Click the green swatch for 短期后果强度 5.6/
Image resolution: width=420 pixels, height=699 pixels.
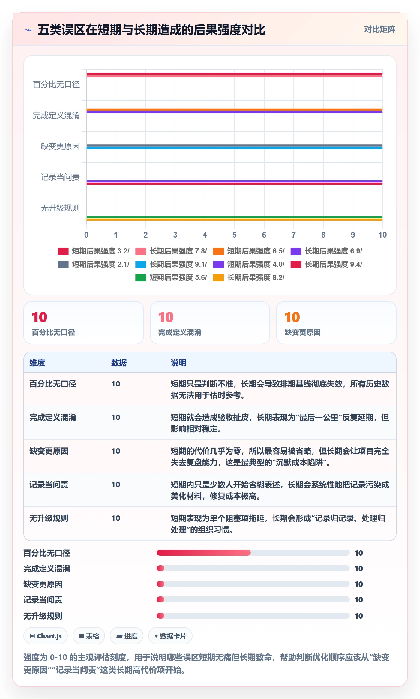[x=141, y=277]
